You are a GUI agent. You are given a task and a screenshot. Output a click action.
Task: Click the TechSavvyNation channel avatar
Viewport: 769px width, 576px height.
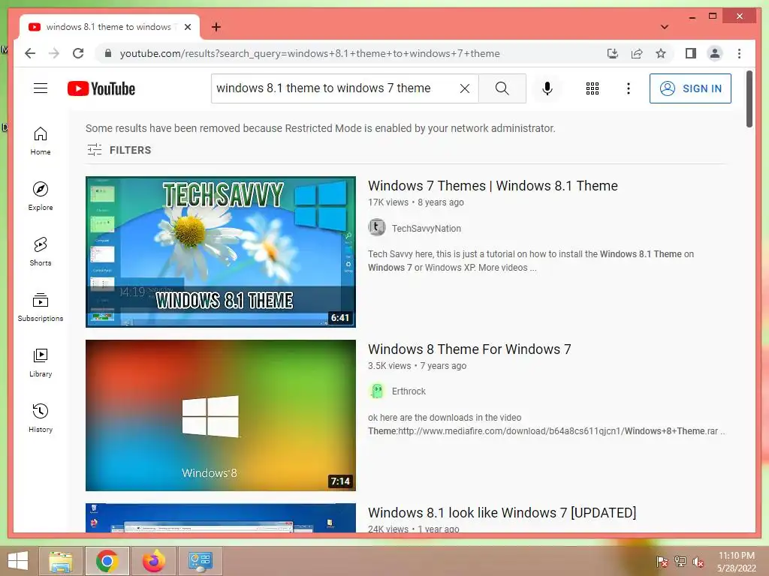coord(377,227)
